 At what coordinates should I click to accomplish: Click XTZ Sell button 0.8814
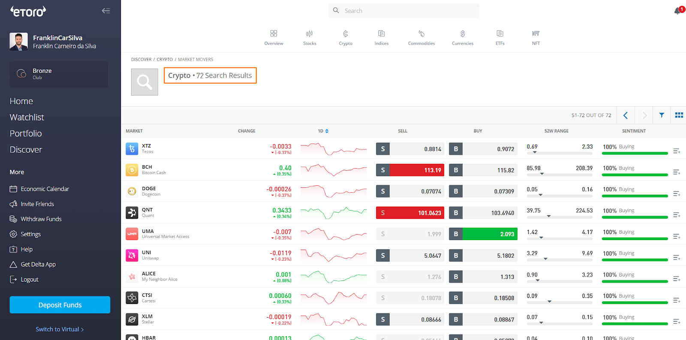pos(410,149)
